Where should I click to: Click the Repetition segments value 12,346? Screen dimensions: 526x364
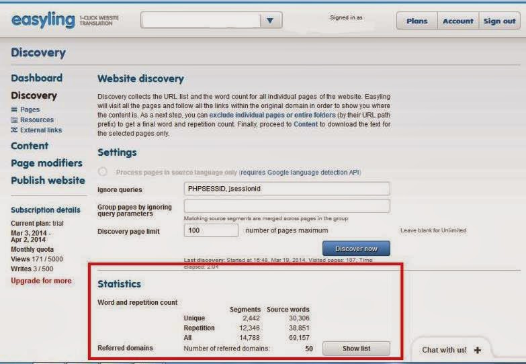tap(249, 328)
